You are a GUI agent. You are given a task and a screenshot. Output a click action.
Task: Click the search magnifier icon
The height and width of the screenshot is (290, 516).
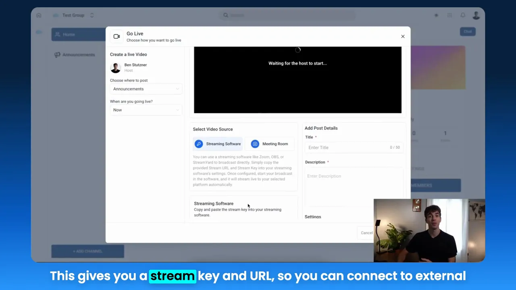(226, 15)
